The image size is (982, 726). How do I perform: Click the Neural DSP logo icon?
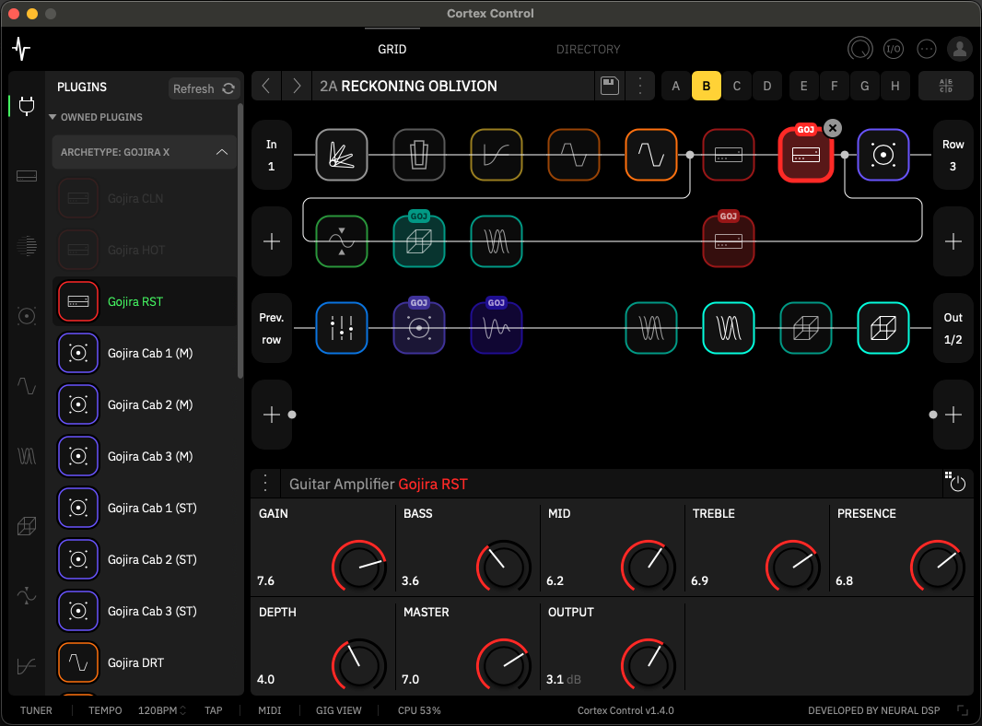(20, 49)
